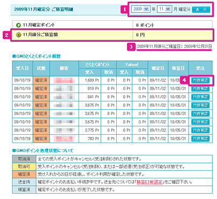Click the GMOとくとくポイント履歴 section heading
The width and height of the screenshot is (217, 199).
point(36,56)
